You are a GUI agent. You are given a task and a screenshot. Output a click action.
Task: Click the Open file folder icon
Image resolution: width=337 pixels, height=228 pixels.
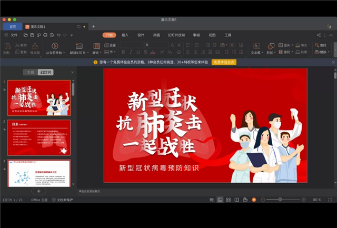26,35
